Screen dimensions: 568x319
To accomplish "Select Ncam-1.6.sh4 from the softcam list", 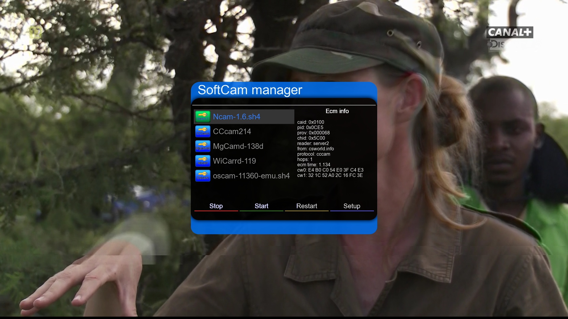I will click(236, 117).
